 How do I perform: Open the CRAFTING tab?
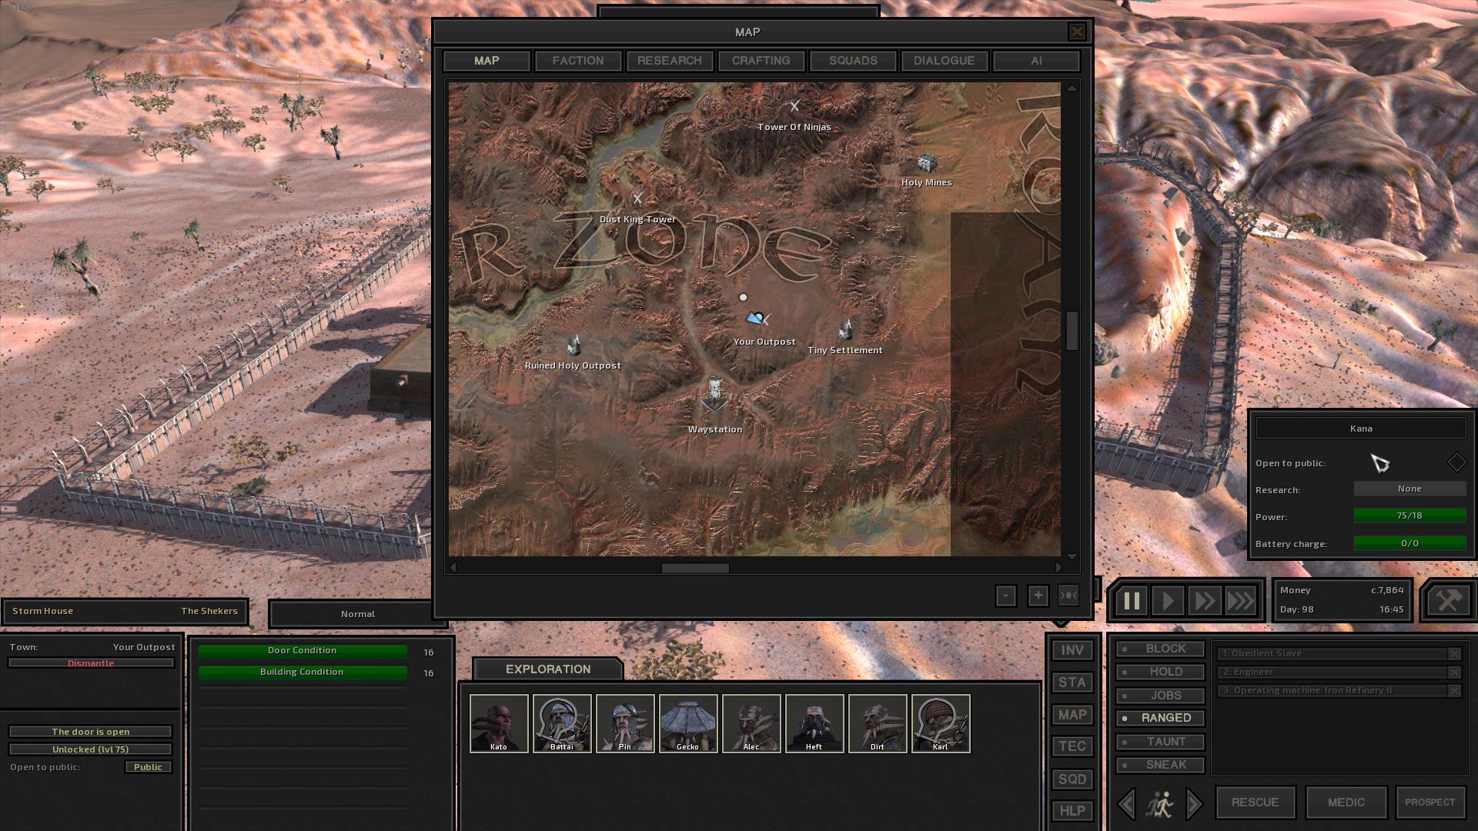click(761, 61)
